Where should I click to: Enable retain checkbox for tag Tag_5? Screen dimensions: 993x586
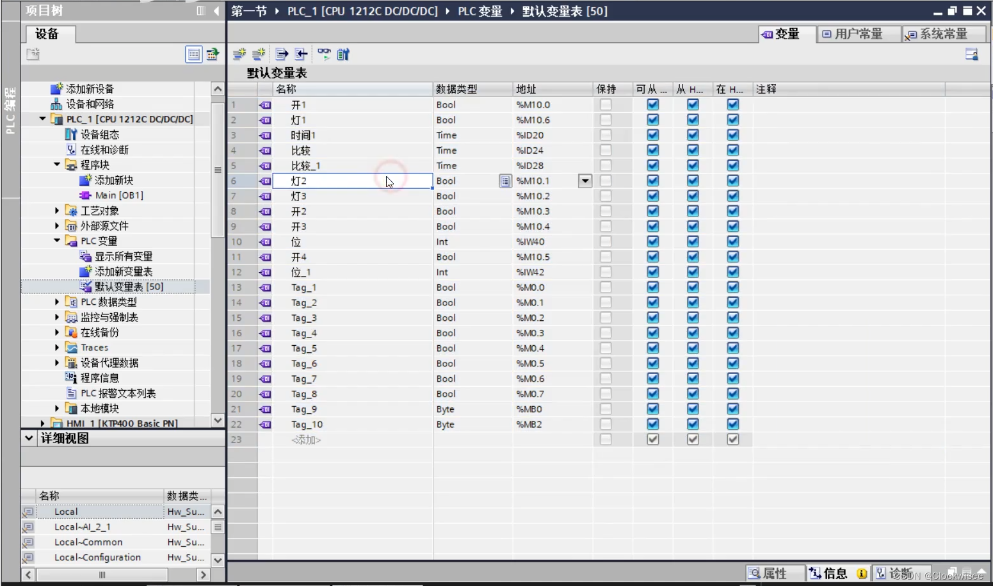[606, 348]
